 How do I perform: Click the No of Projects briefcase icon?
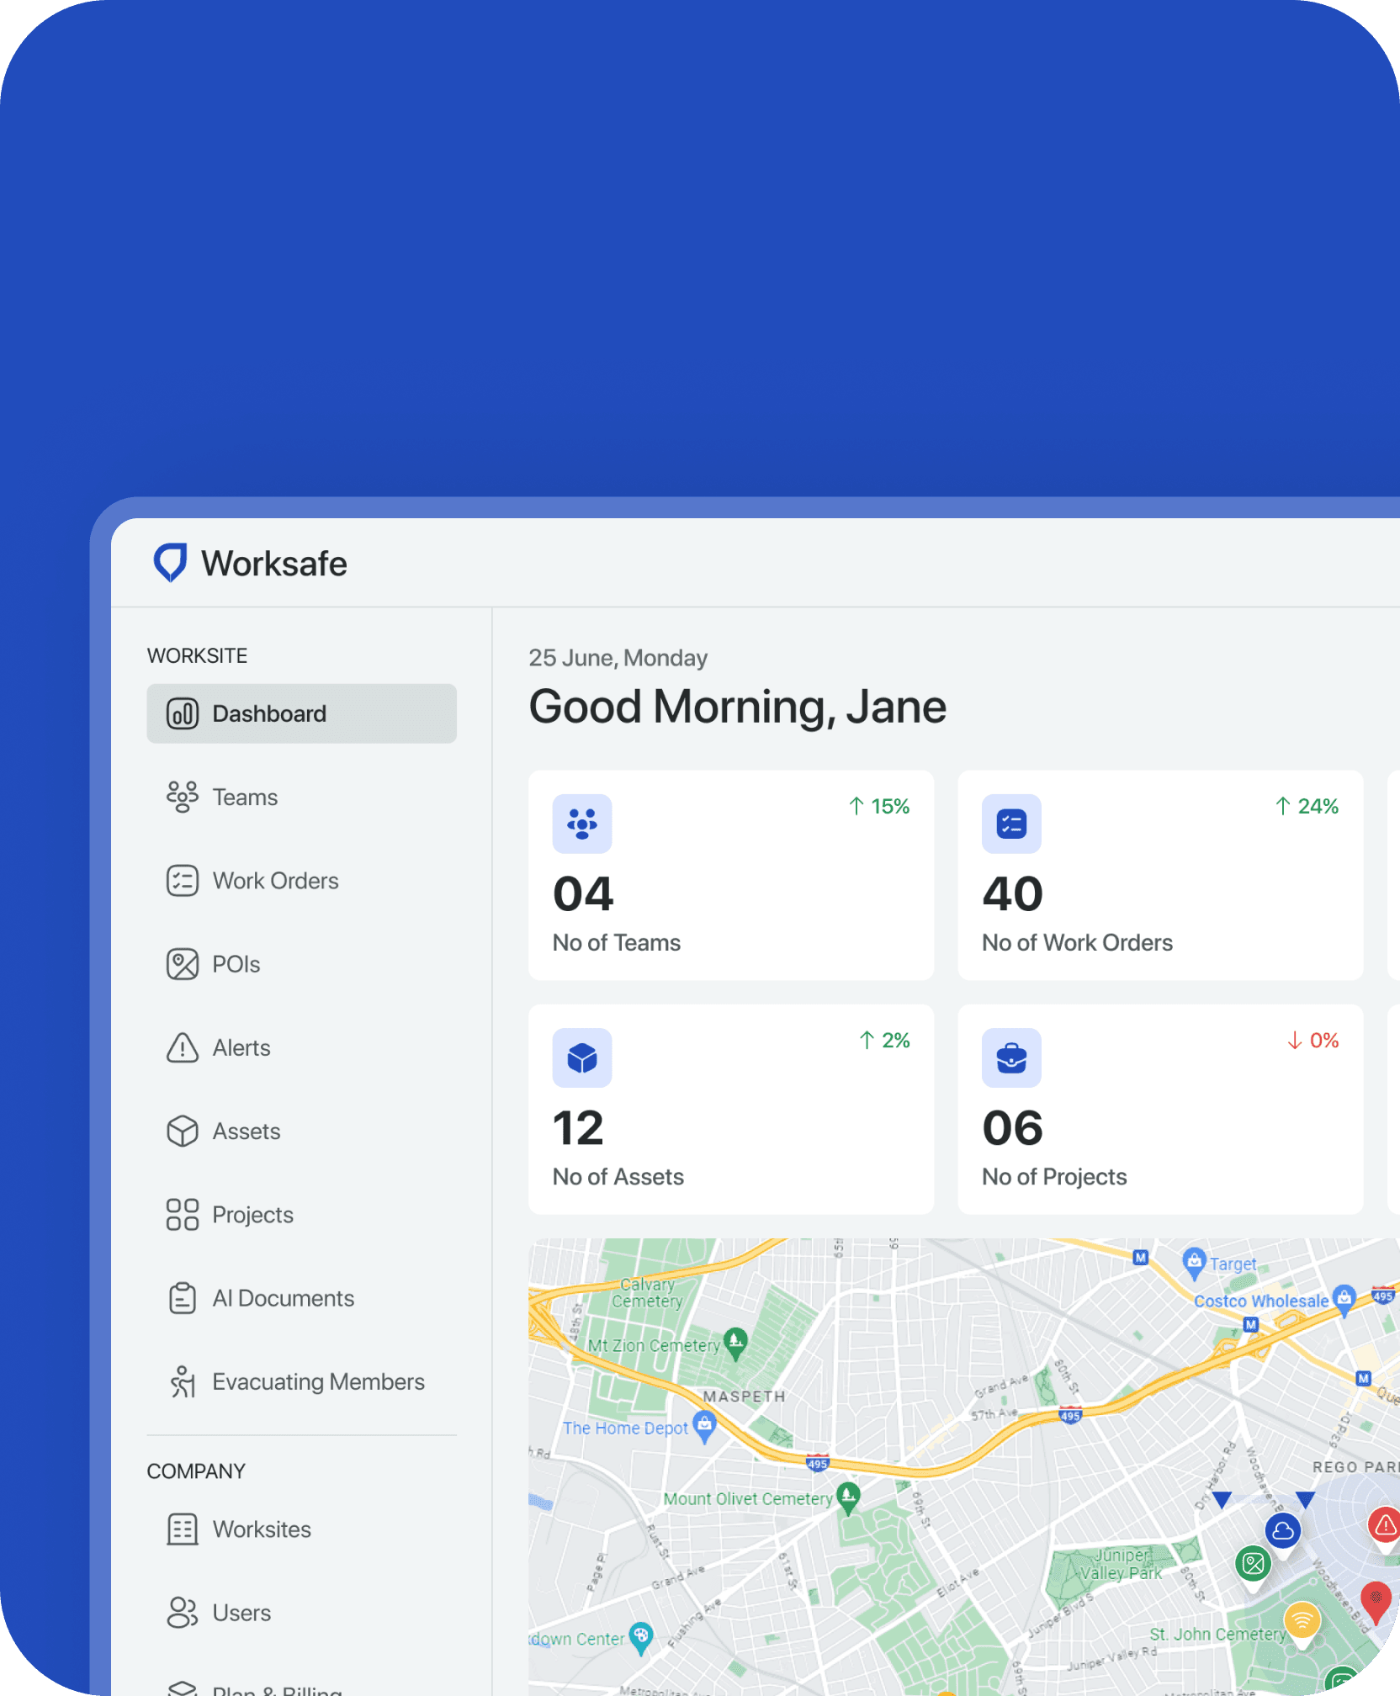[1011, 1057]
